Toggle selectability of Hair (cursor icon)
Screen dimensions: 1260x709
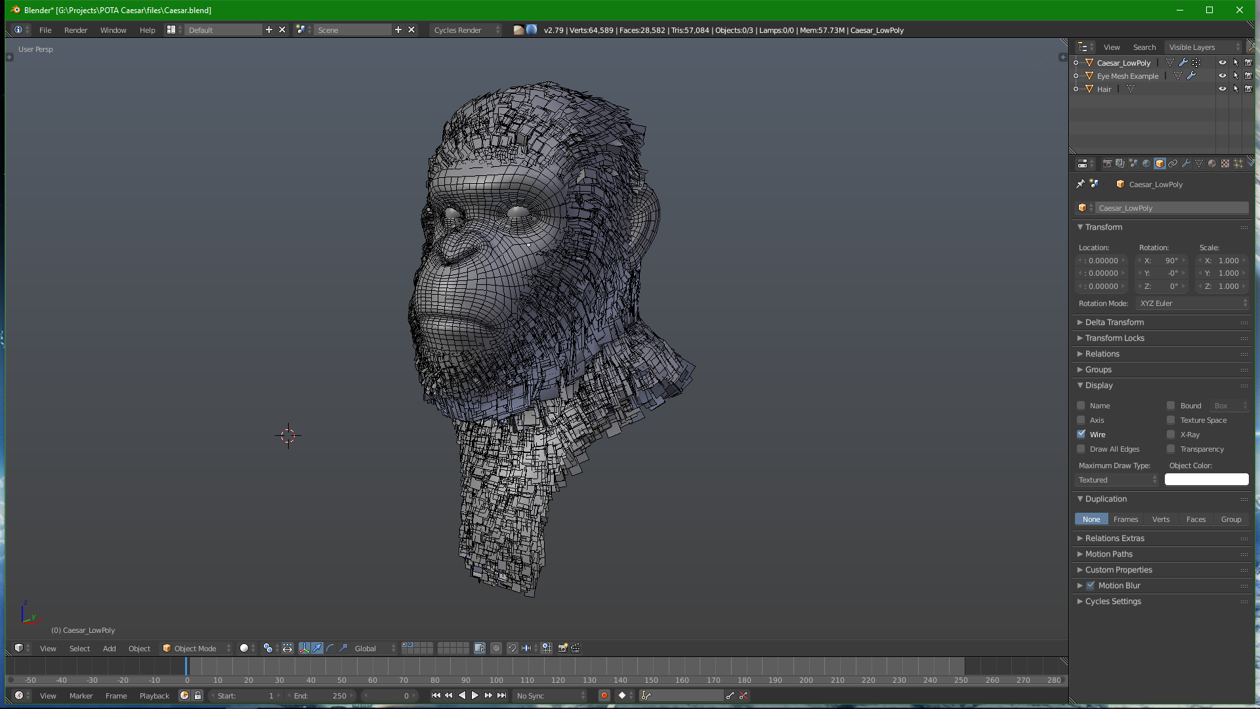click(x=1236, y=89)
